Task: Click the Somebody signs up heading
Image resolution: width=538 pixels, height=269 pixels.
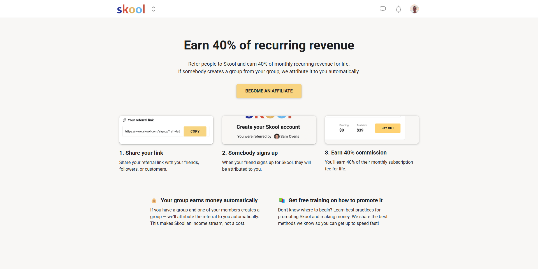Action: coord(250,153)
